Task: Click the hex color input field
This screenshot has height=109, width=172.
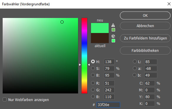Action: coord(108,105)
